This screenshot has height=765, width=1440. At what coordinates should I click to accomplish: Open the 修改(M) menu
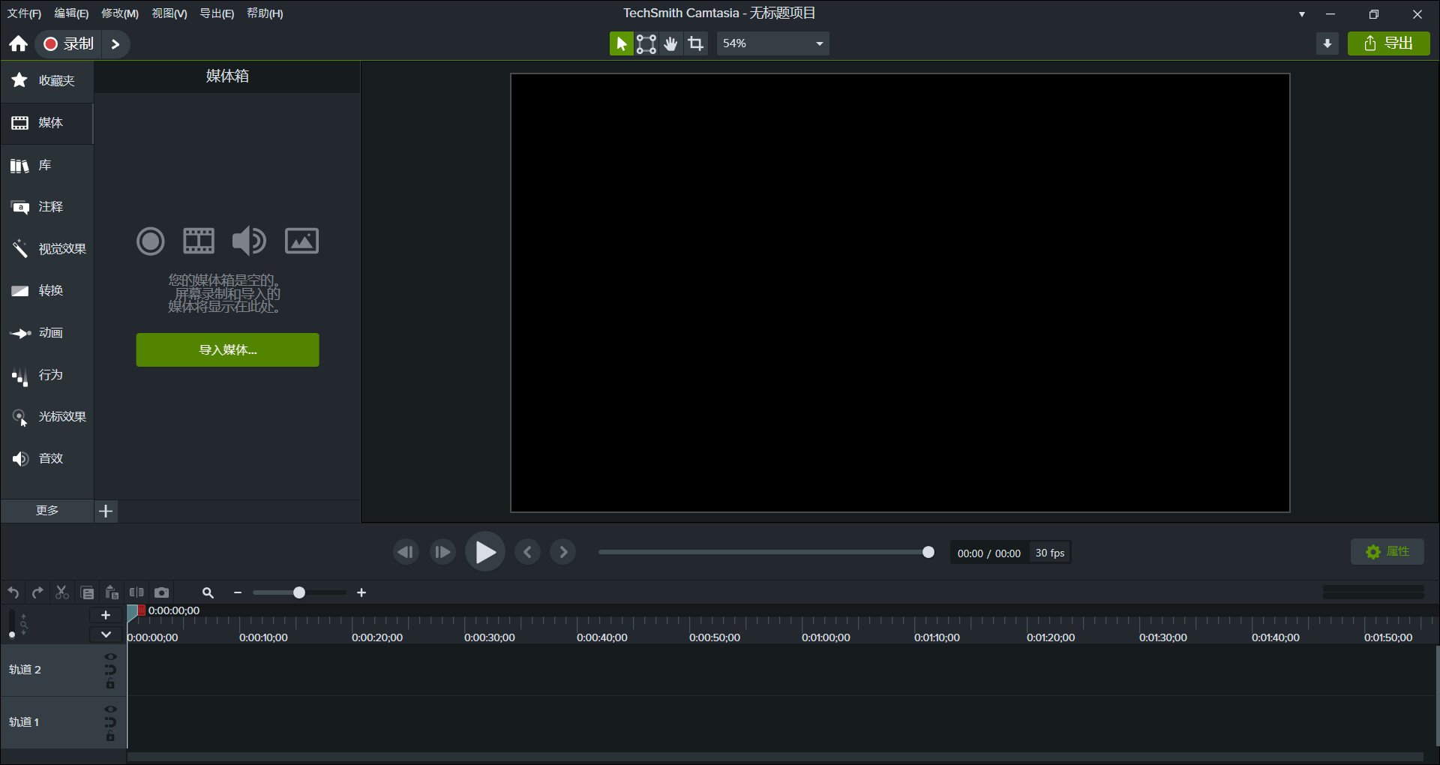tap(120, 13)
